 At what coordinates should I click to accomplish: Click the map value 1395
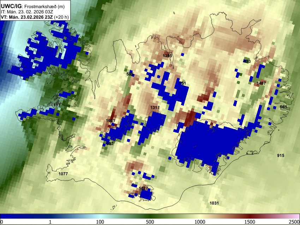(x=167, y=56)
